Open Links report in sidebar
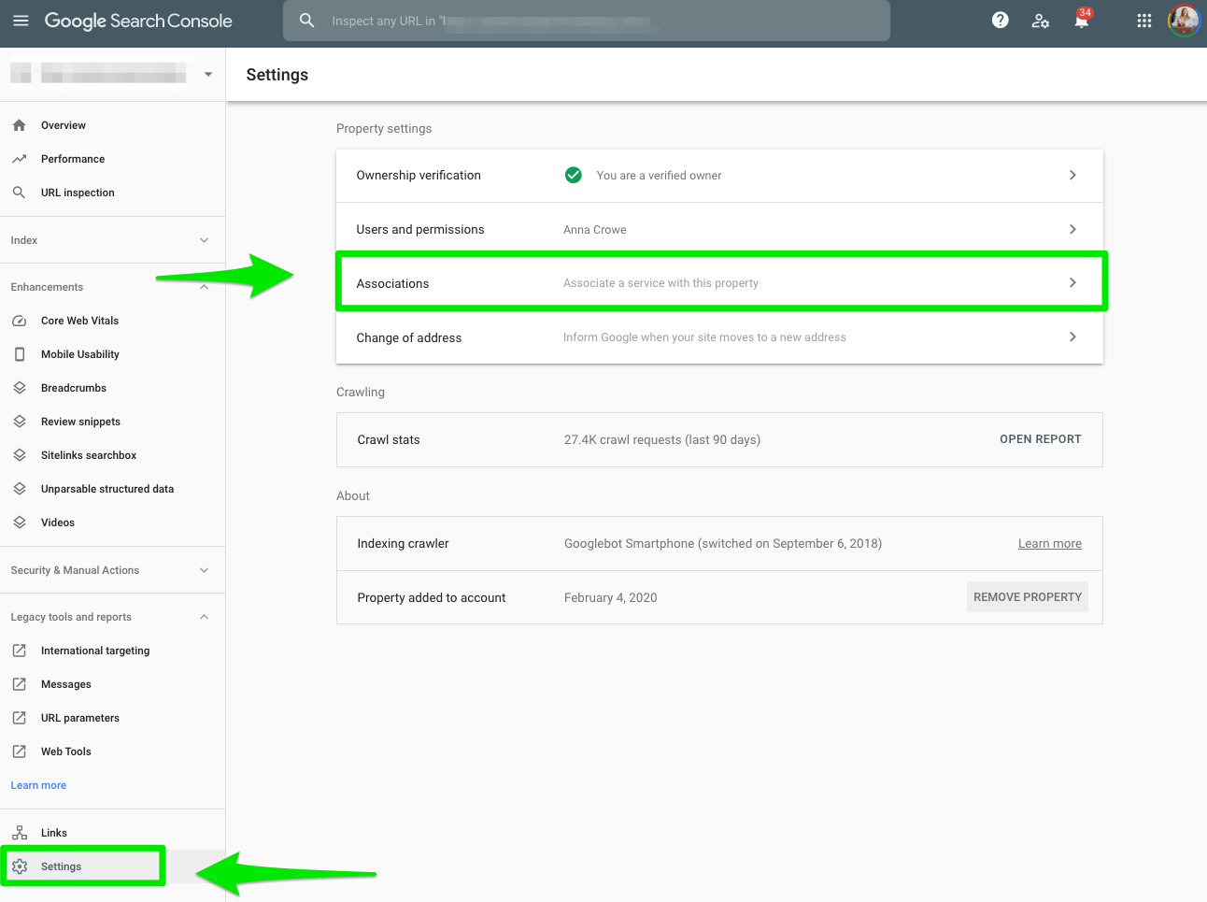The height and width of the screenshot is (902, 1207). click(54, 833)
